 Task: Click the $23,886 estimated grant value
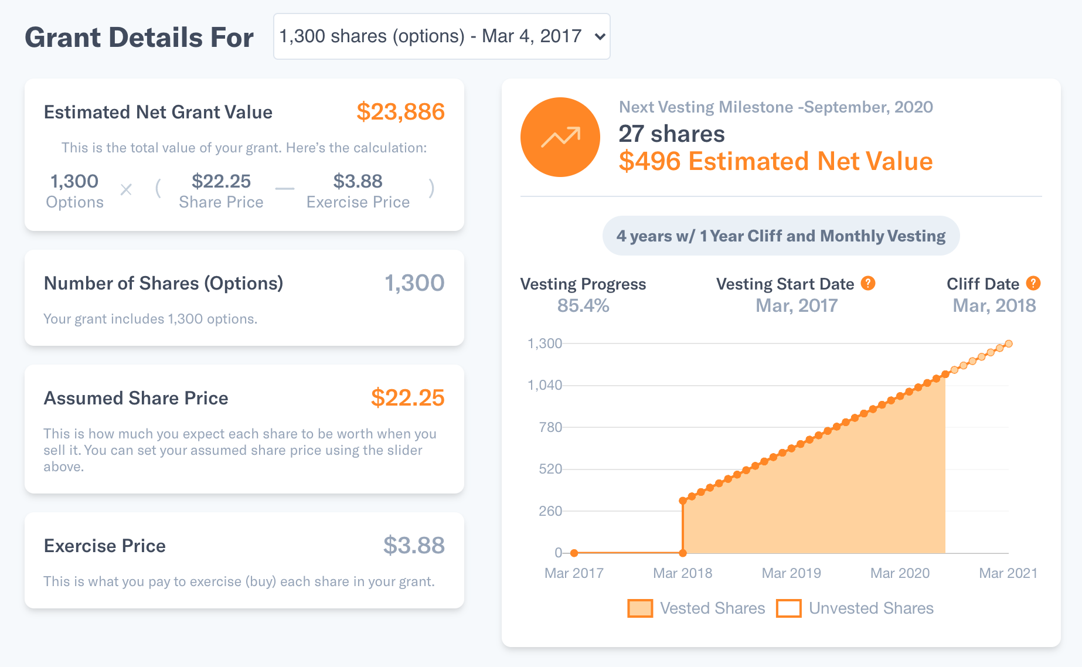coord(400,112)
